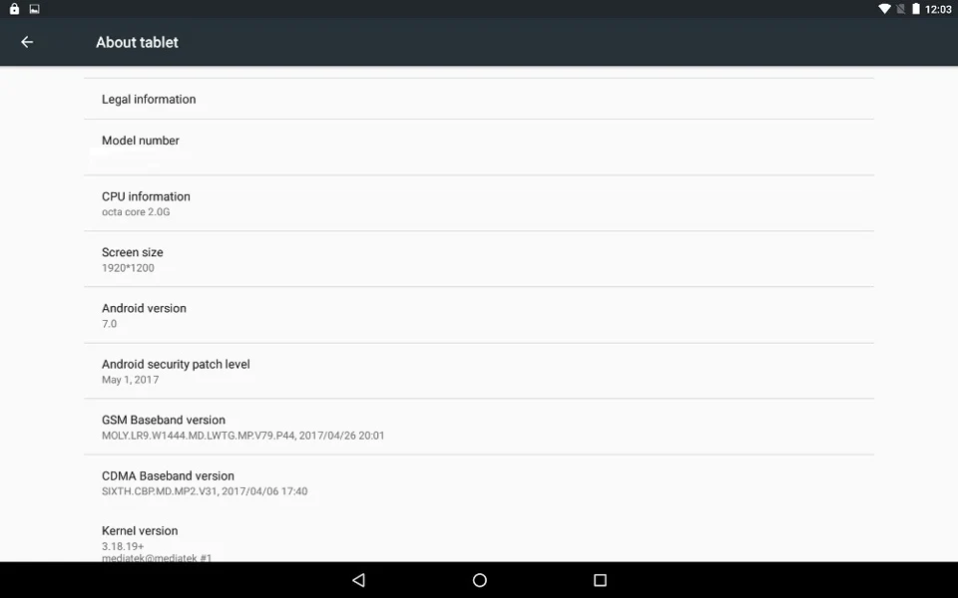Tap the lock icon in the status bar
Screen dimensions: 958x598
14,9
